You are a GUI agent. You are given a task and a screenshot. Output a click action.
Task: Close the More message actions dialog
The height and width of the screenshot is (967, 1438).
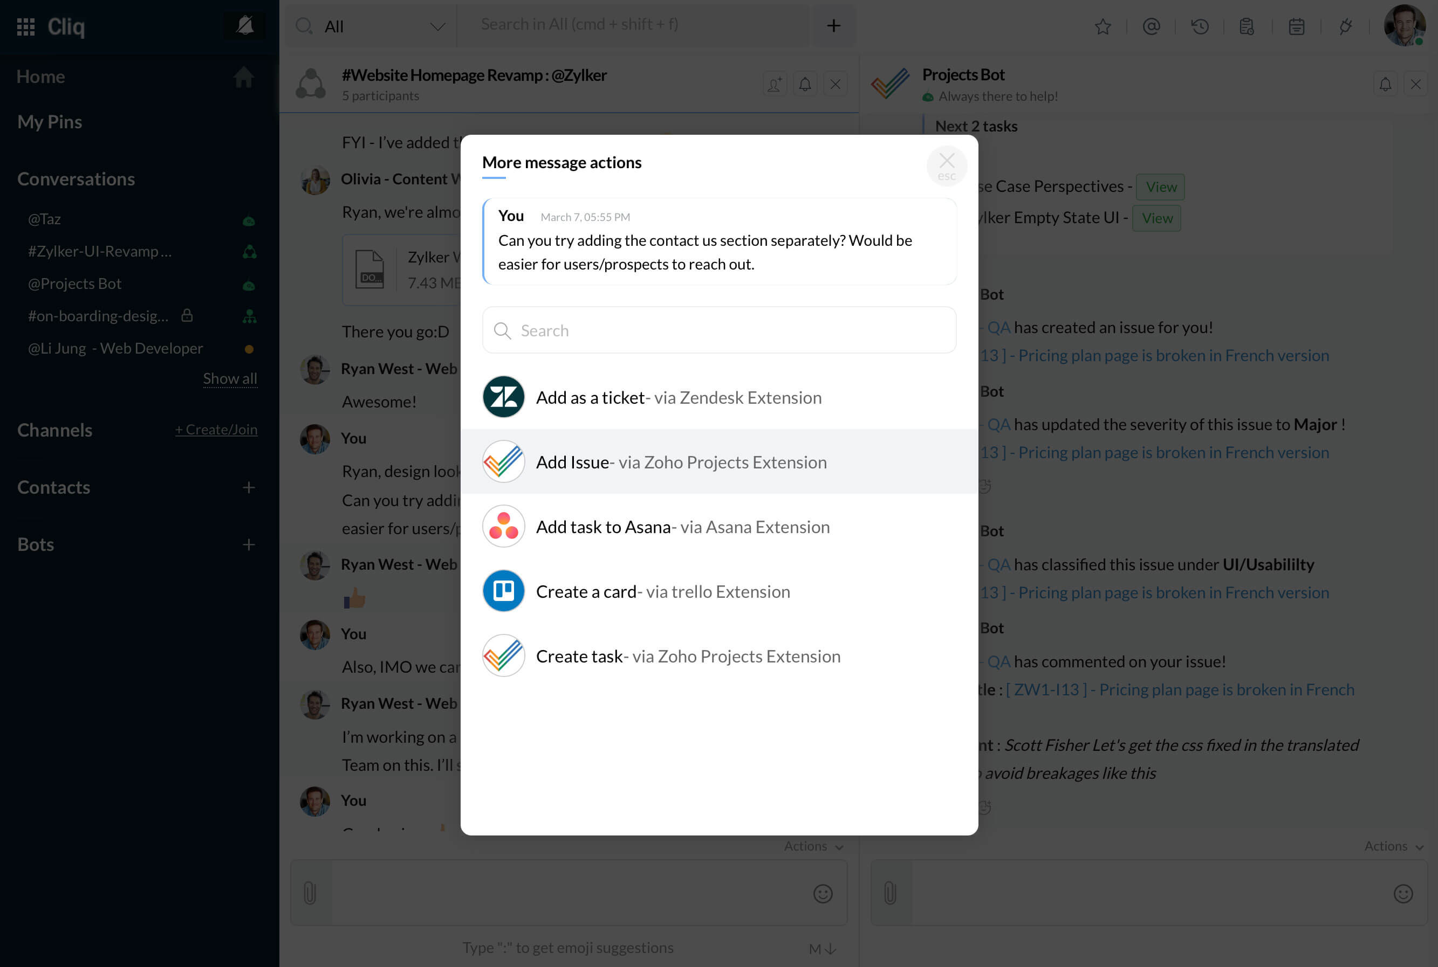pos(946,165)
